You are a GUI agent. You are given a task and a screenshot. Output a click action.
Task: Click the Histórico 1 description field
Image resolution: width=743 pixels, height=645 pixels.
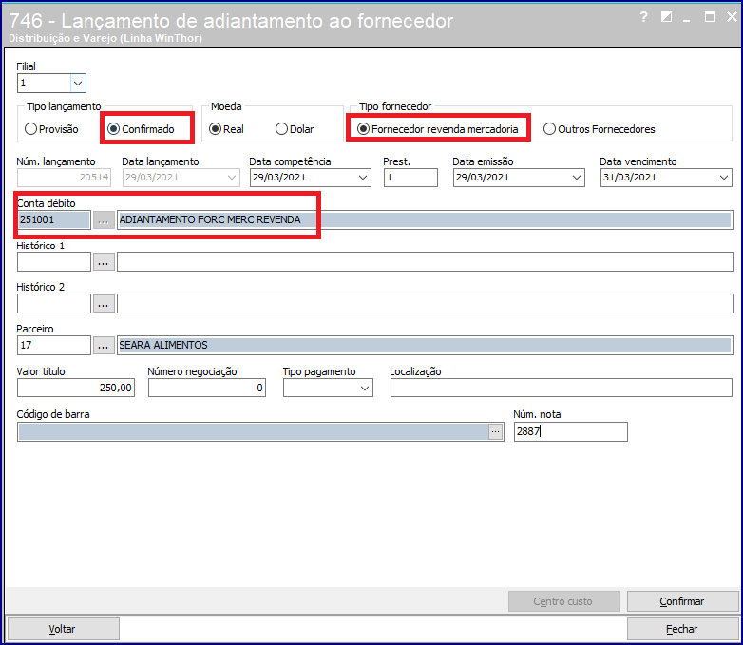pos(425,261)
